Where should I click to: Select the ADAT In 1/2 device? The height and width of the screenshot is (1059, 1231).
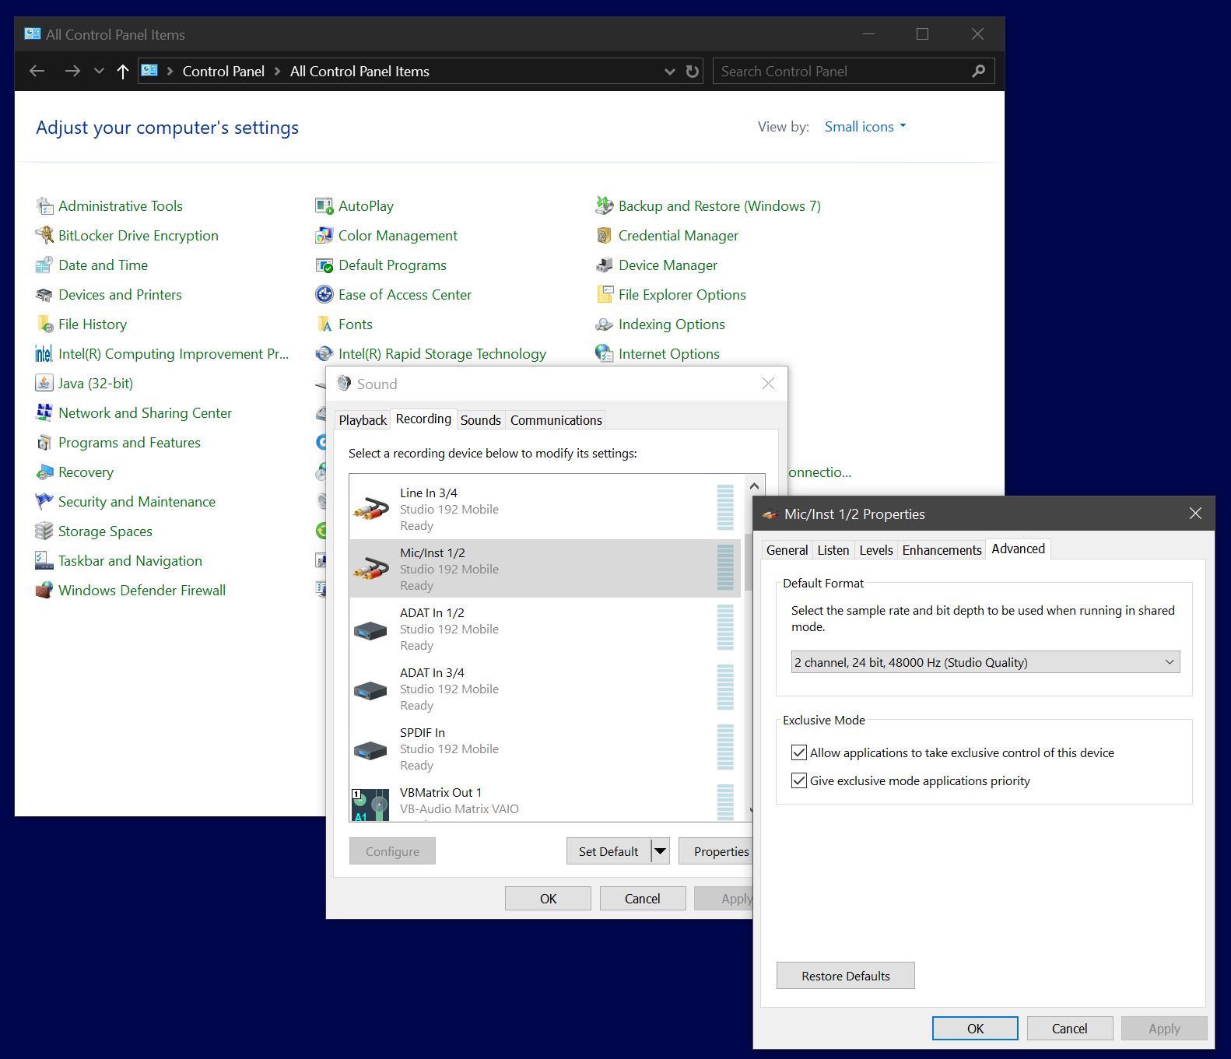545,629
